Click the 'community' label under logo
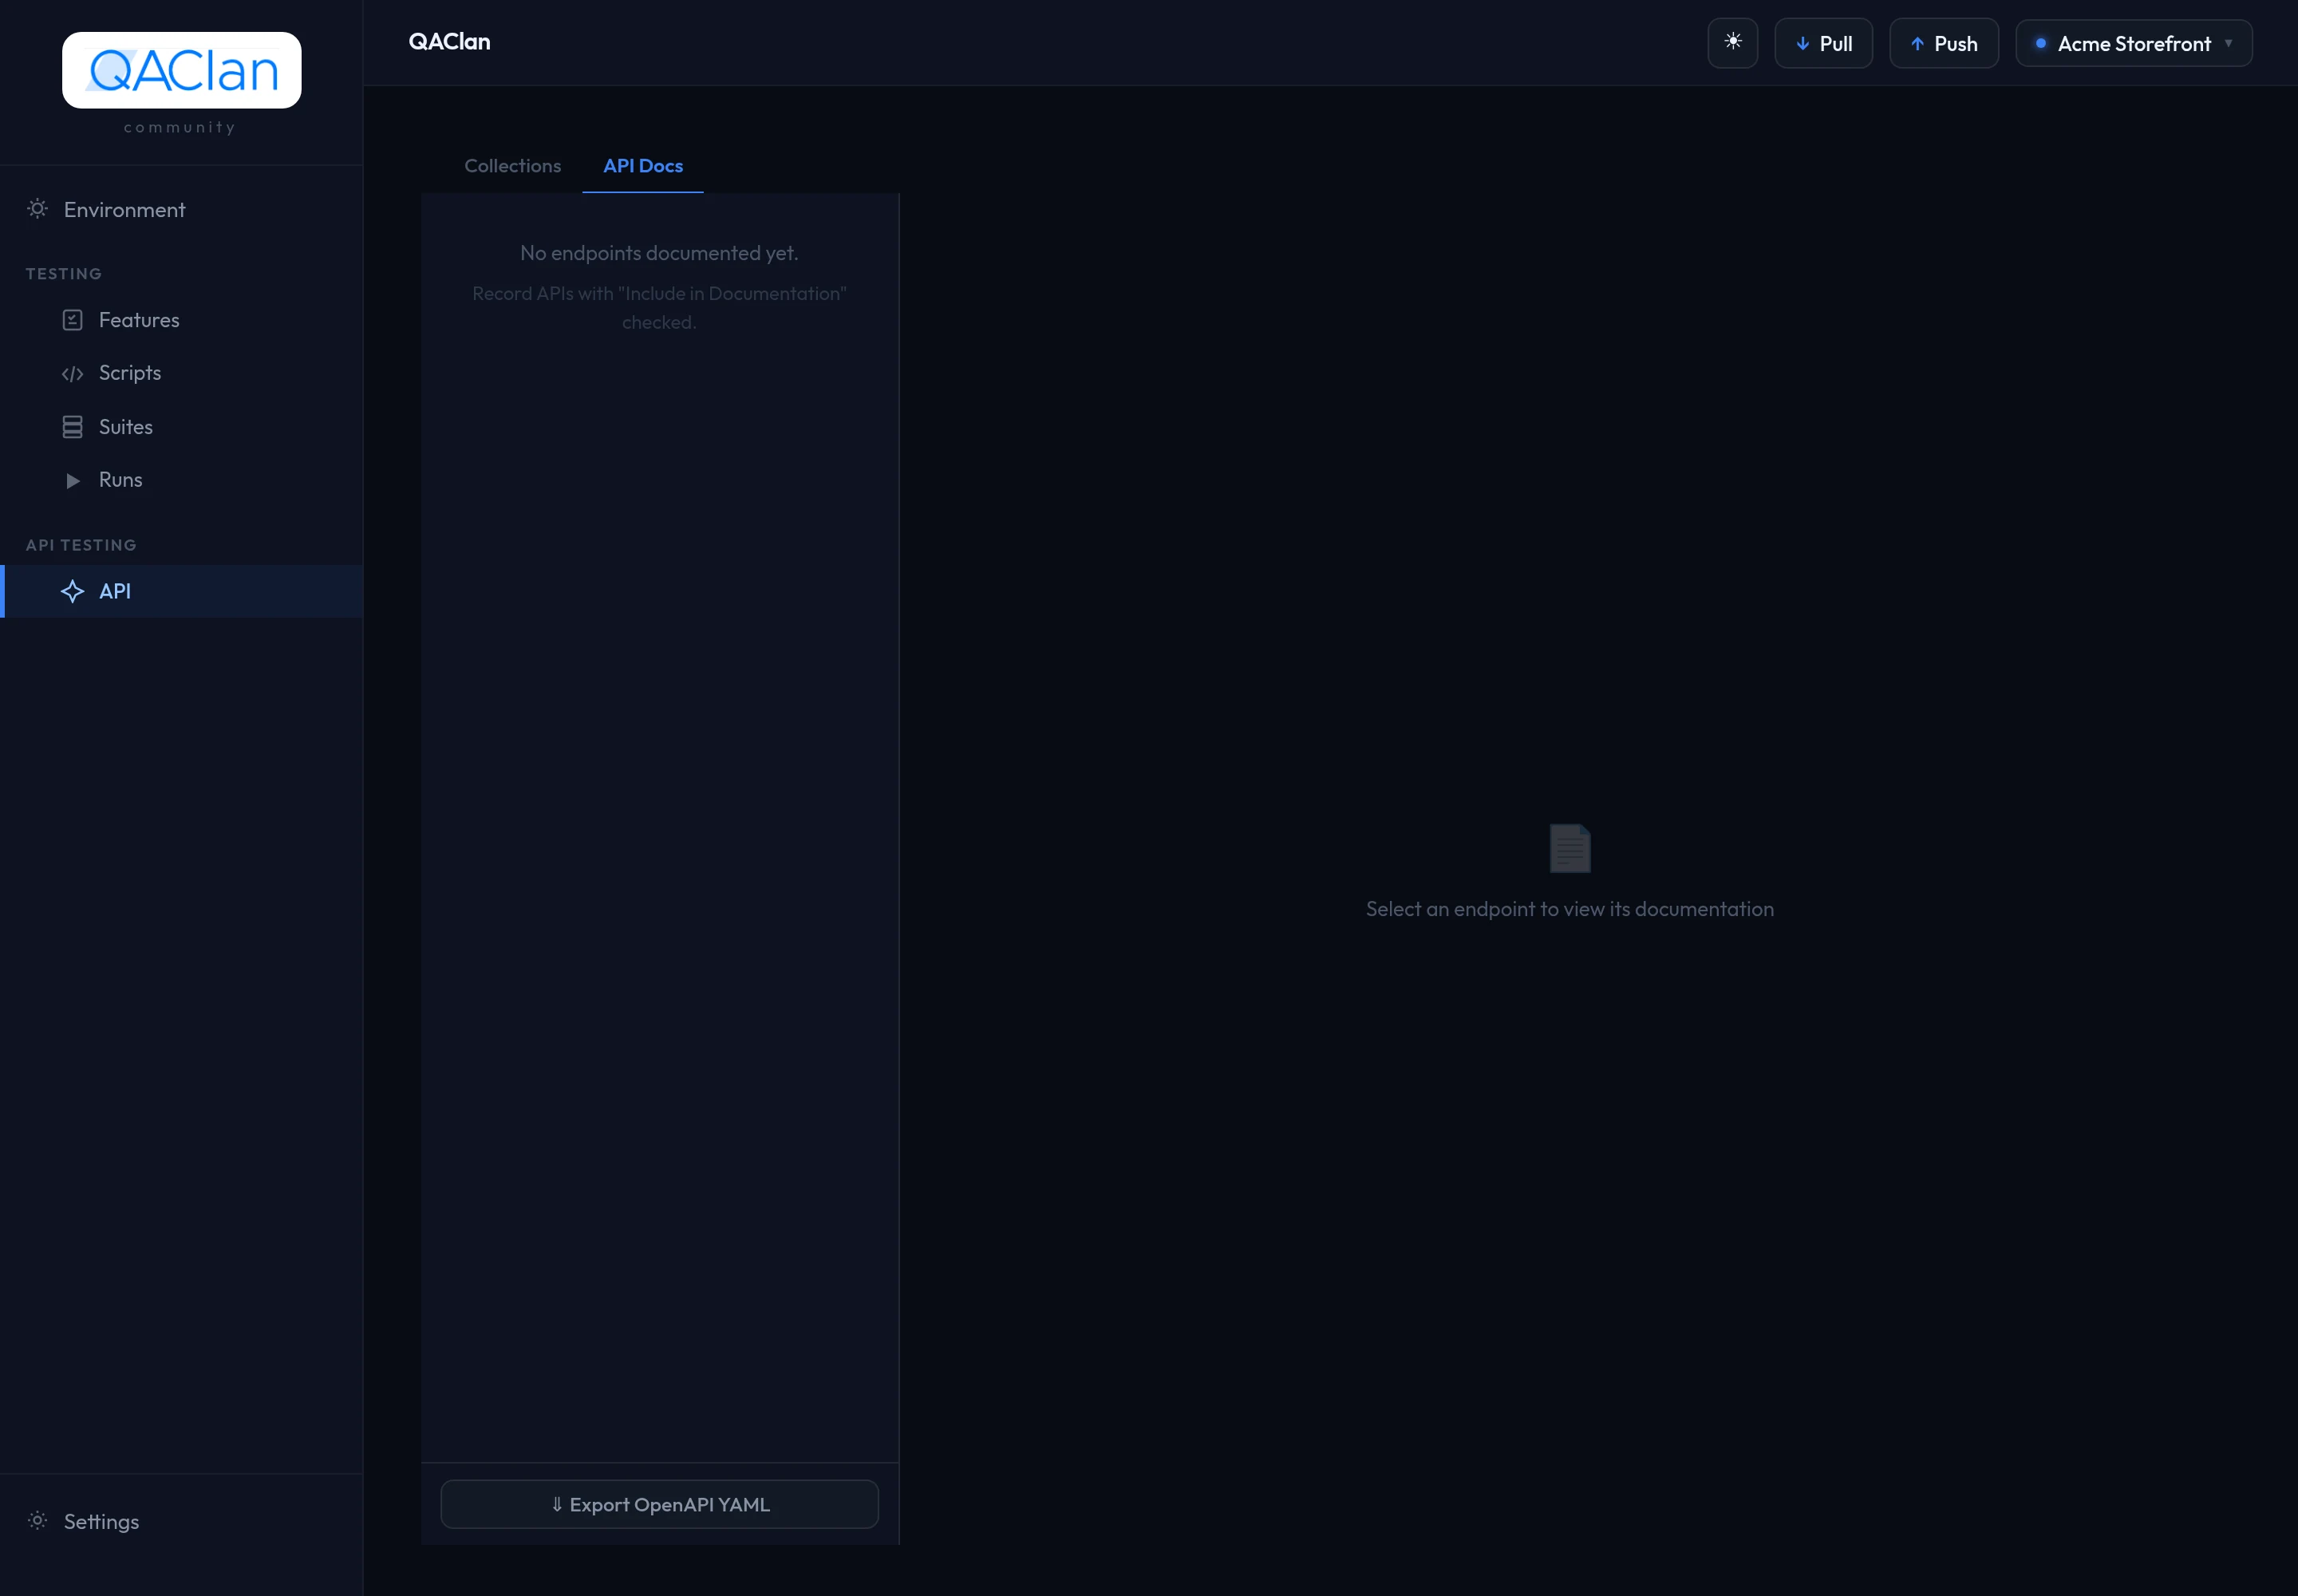The height and width of the screenshot is (1596, 2298). click(180, 127)
